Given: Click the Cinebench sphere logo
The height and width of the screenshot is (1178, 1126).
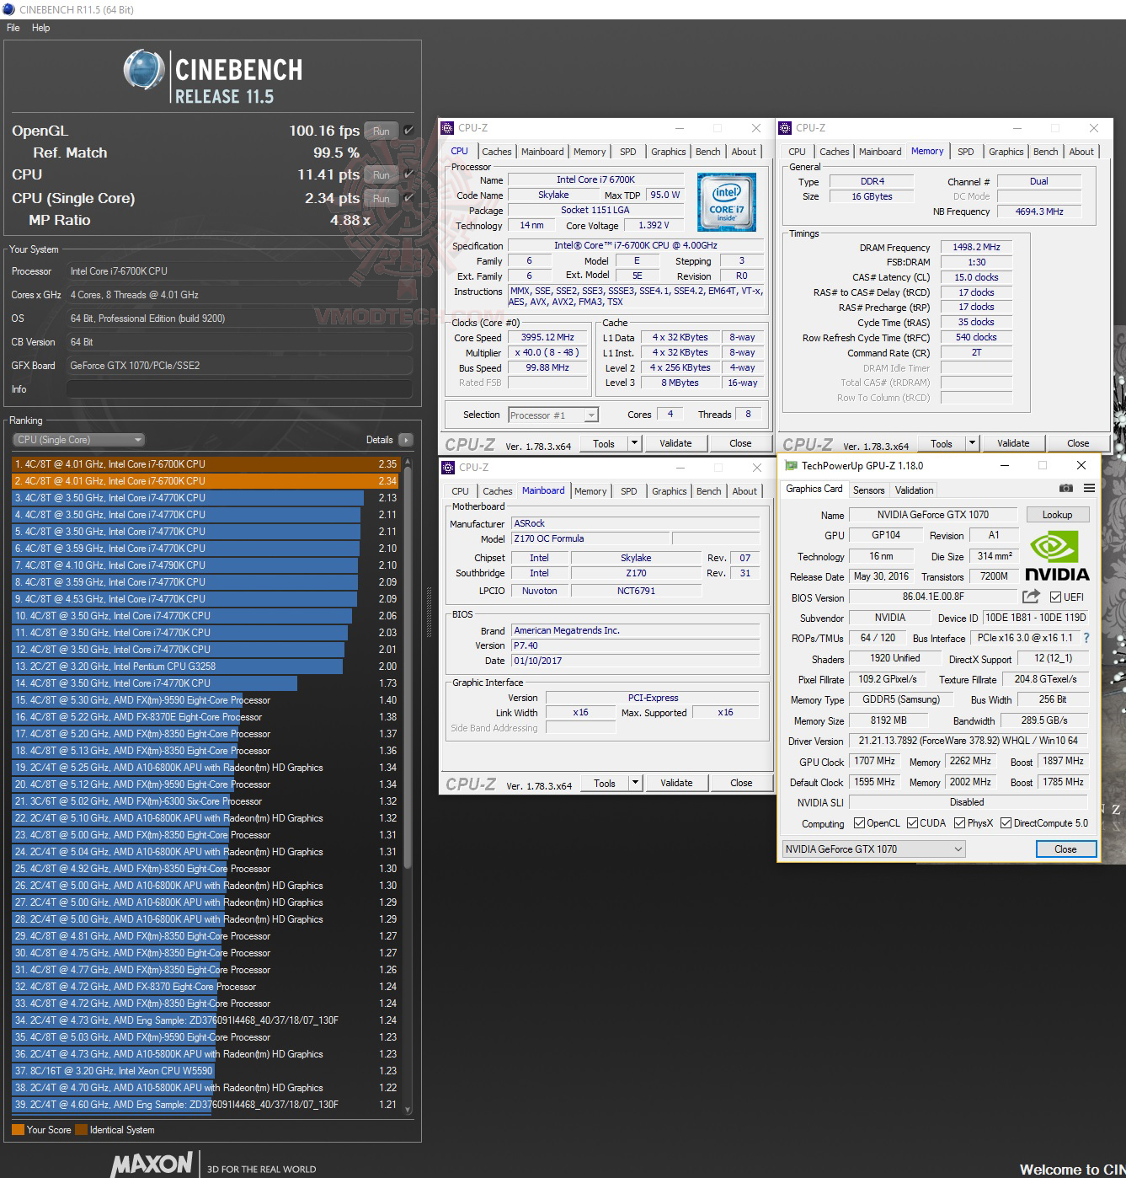Looking at the screenshot, I should (143, 70).
